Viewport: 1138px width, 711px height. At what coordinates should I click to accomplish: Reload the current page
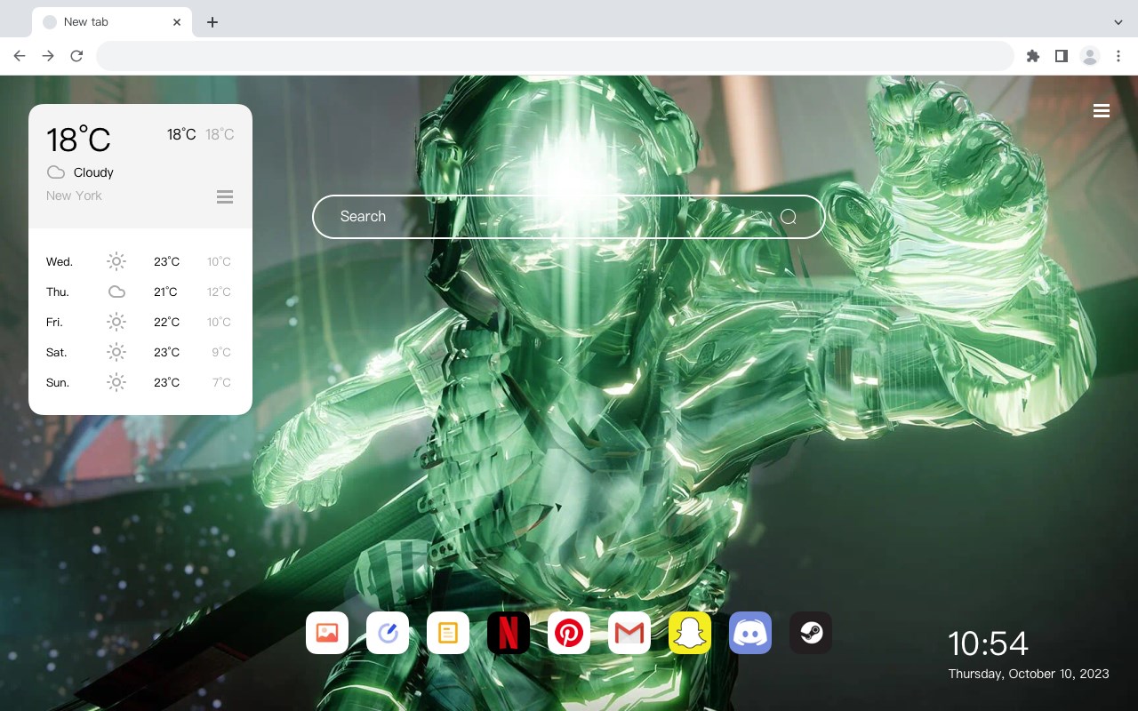(x=76, y=56)
